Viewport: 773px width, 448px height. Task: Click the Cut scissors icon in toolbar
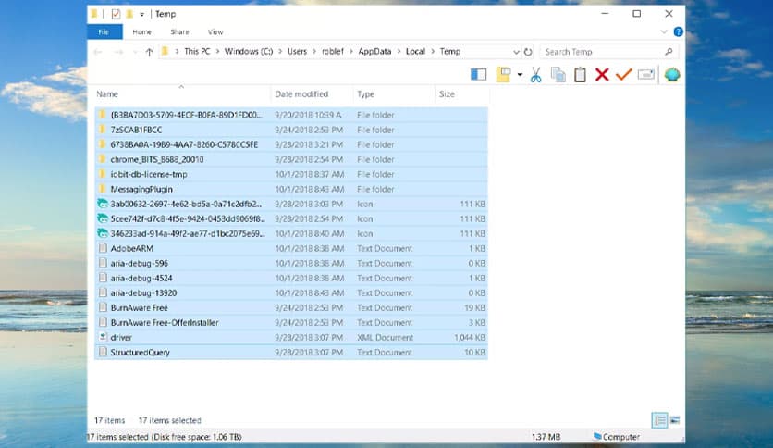pos(534,75)
